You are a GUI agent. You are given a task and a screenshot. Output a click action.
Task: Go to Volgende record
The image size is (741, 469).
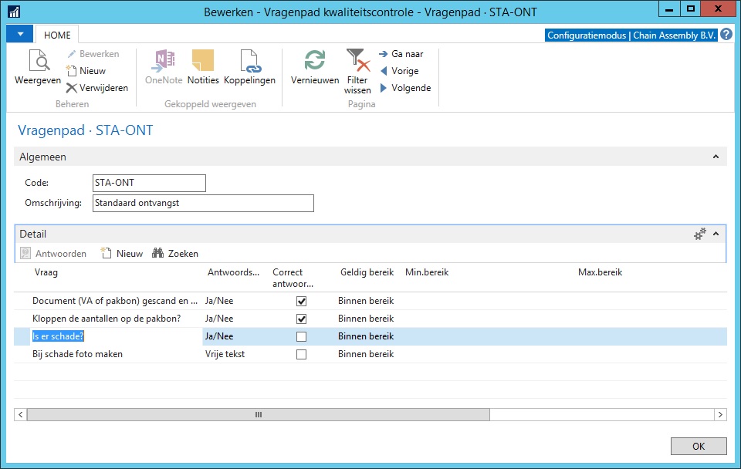(405, 88)
